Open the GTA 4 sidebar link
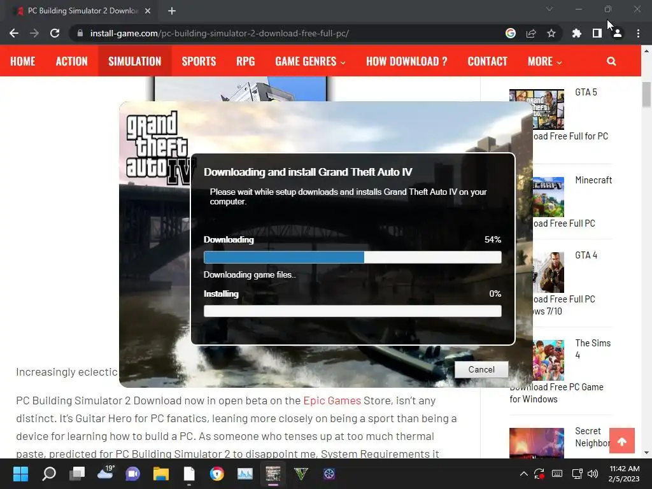This screenshot has width=652, height=489. click(x=586, y=255)
